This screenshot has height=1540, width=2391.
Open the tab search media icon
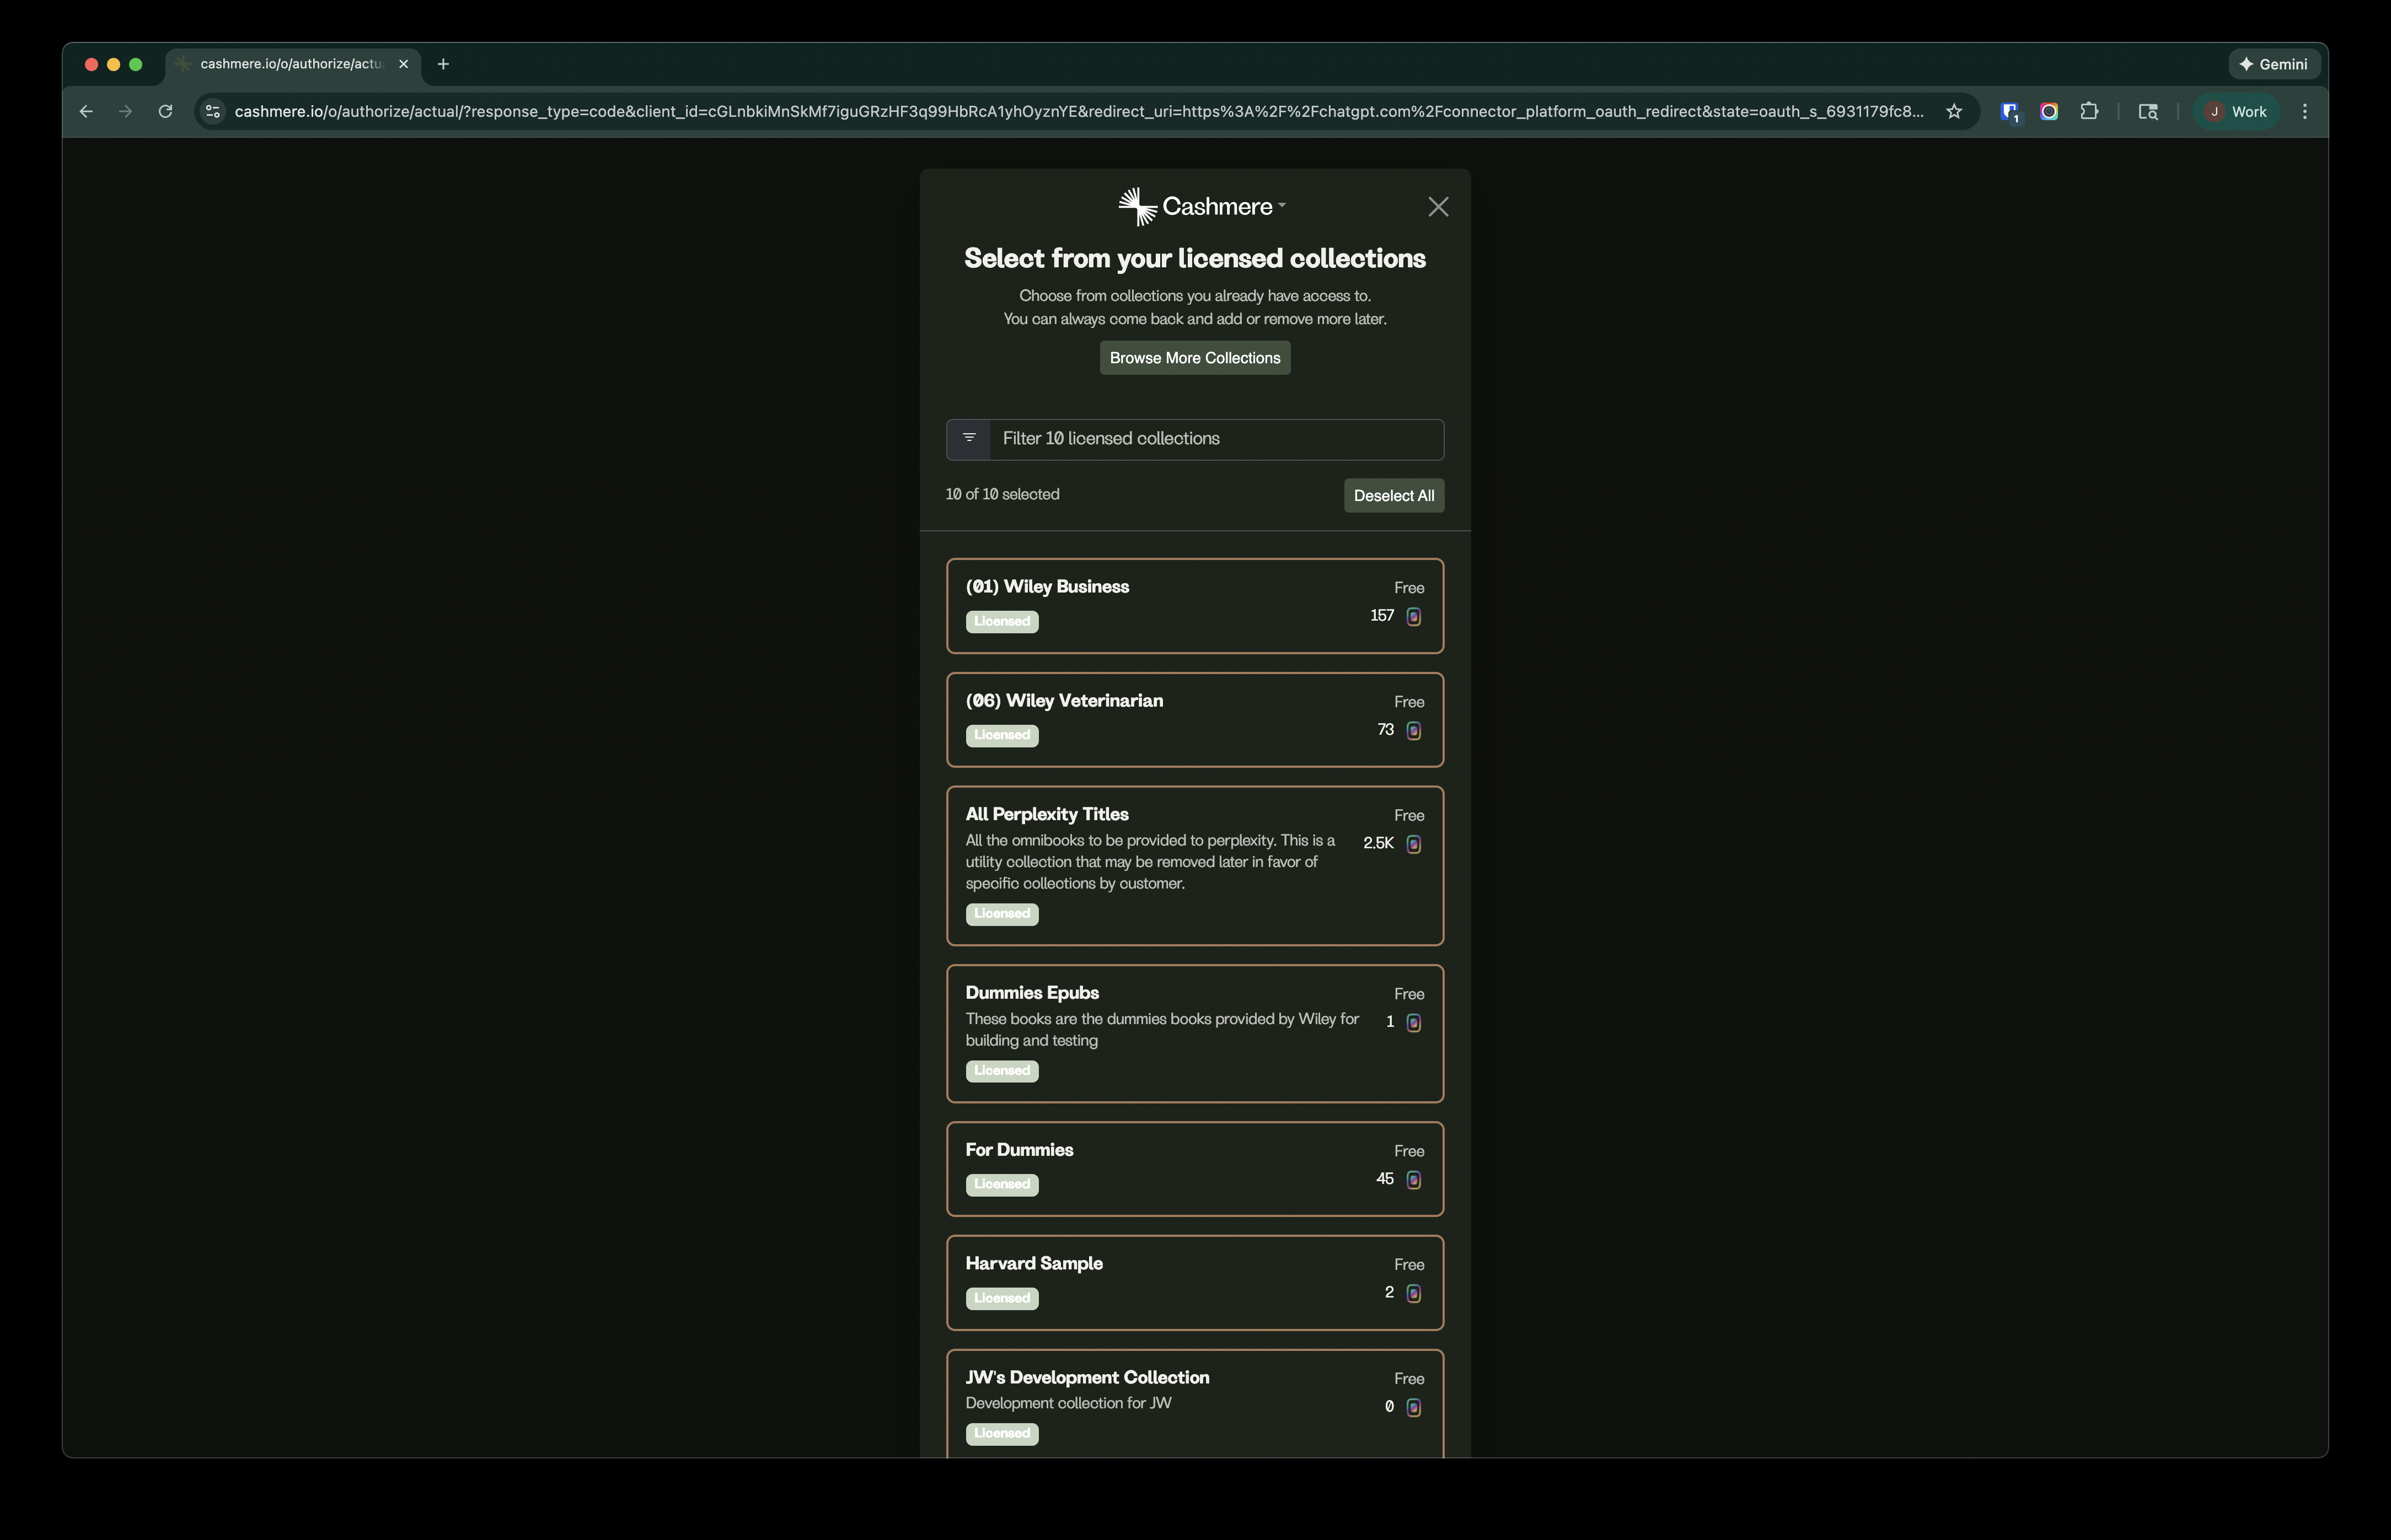[x=2148, y=112]
